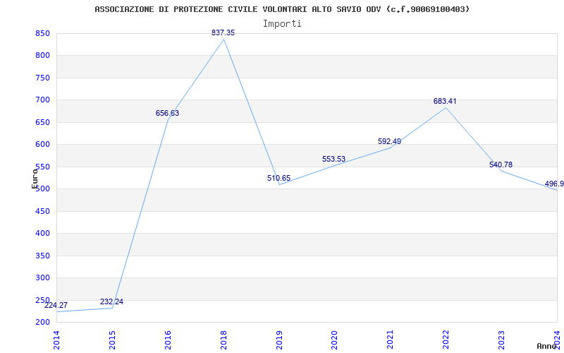Click the 2019 x-axis year label
Viewport: 564px width, 353px height.
tap(279, 340)
